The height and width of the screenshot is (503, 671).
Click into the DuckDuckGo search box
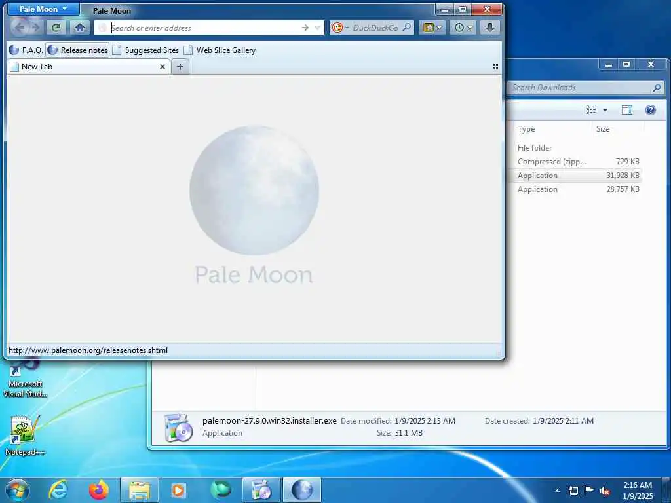[x=375, y=28]
